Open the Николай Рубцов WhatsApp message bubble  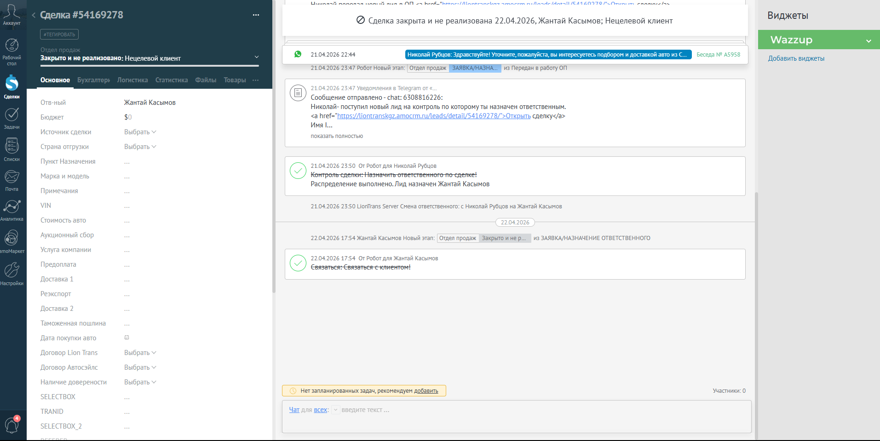[548, 54]
